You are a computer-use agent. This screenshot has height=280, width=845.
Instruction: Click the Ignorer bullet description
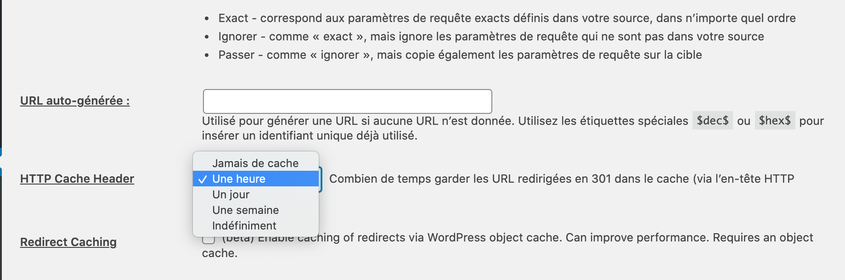[x=491, y=37]
